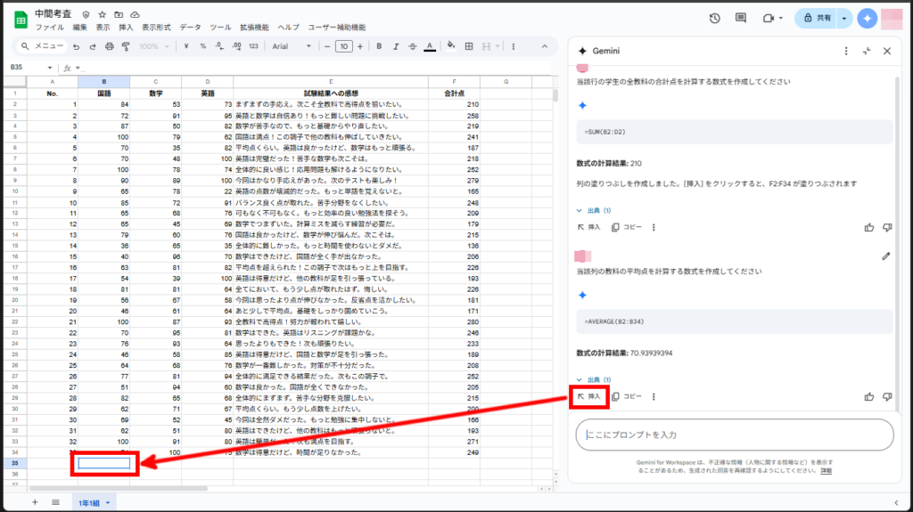Insert the SUM formula response
This screenshot has width=913, height=512.
pyautogui.click(x=588, y=227)
